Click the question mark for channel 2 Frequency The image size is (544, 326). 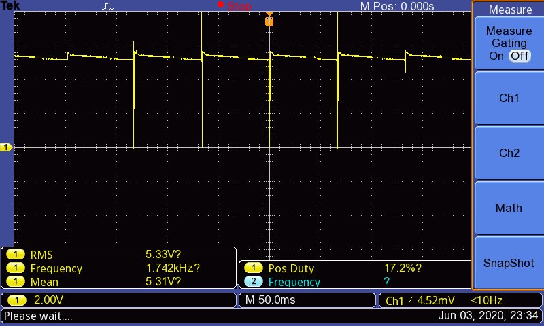pyautogui.click(x=386, y=281)
